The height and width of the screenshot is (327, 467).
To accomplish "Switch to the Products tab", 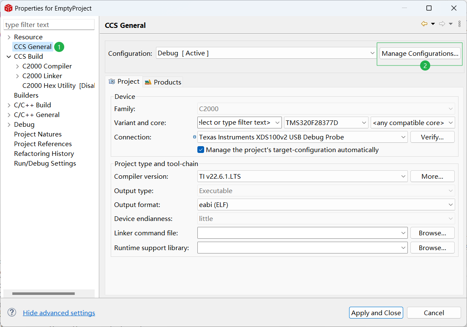I will (x=163, y=82).
